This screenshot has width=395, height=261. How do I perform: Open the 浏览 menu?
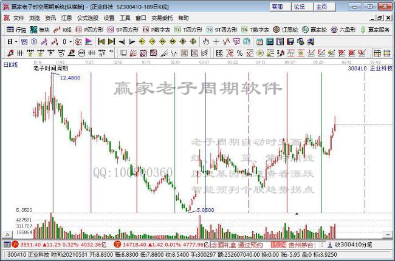coord(35,18)
